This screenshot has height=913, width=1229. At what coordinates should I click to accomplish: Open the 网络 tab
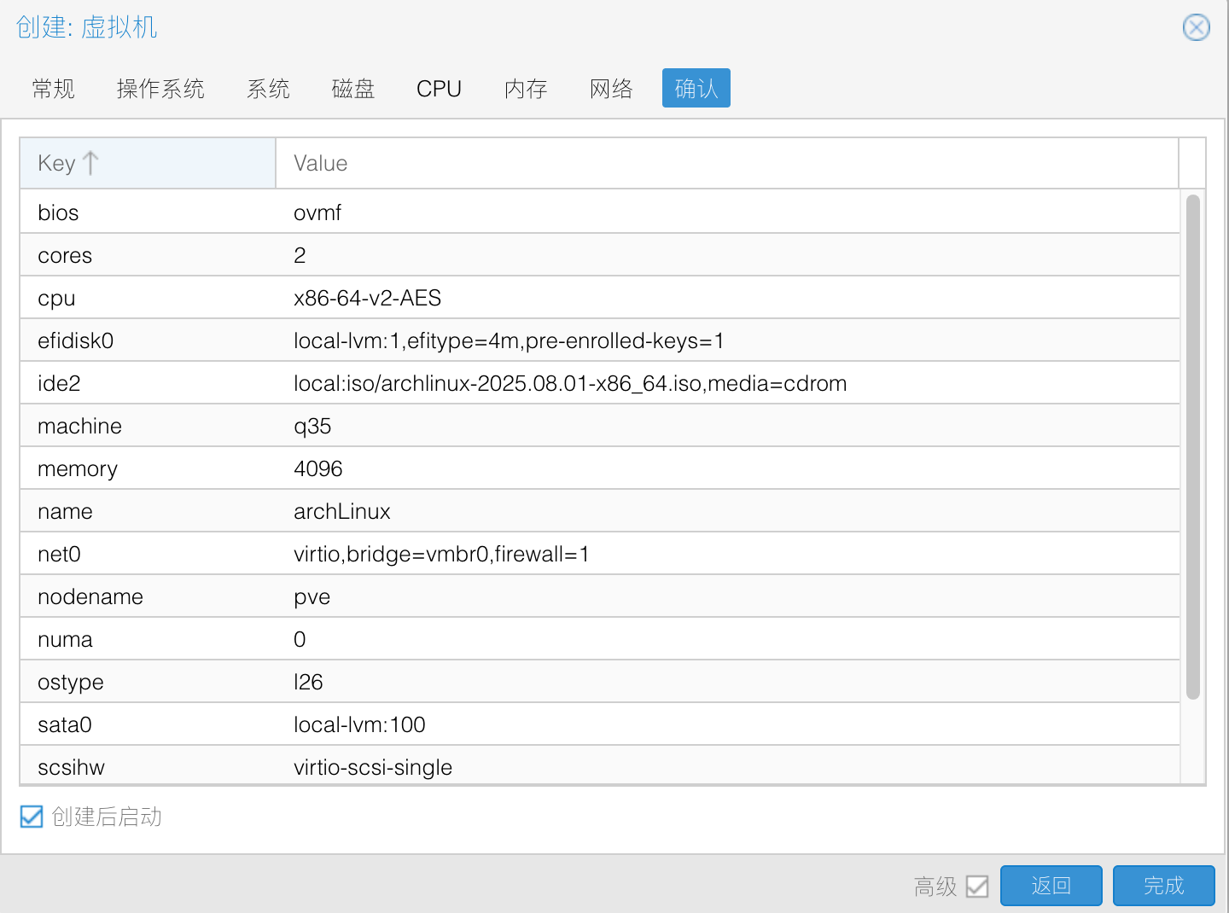611,89
